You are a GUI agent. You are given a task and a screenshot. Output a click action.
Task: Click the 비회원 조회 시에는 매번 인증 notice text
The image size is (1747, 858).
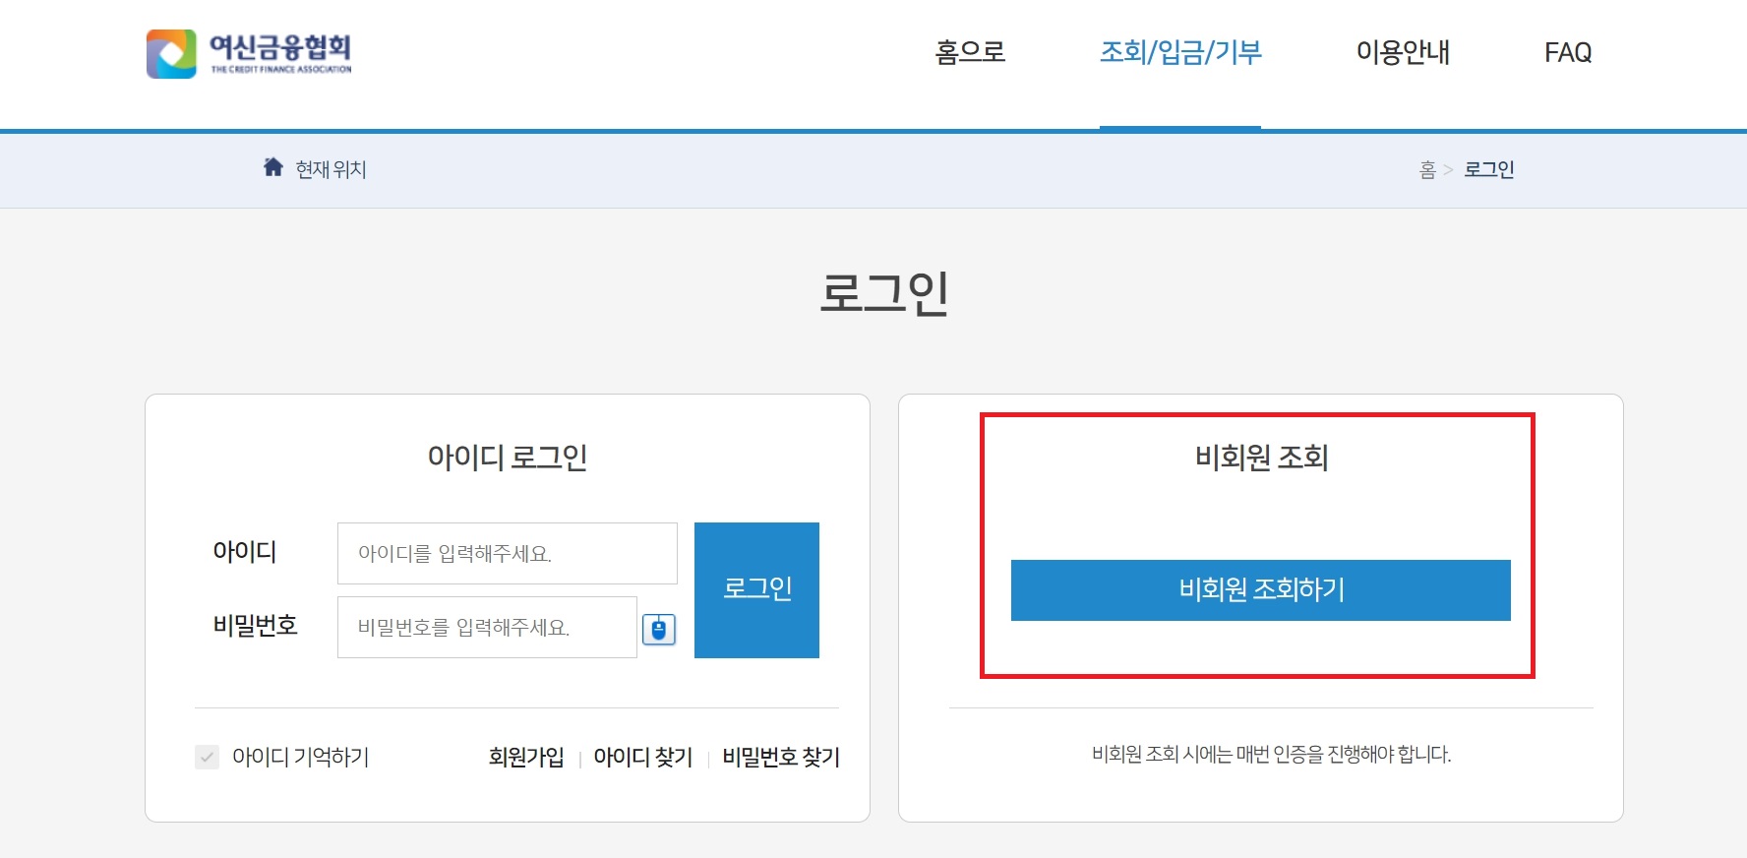point(1272,755)
